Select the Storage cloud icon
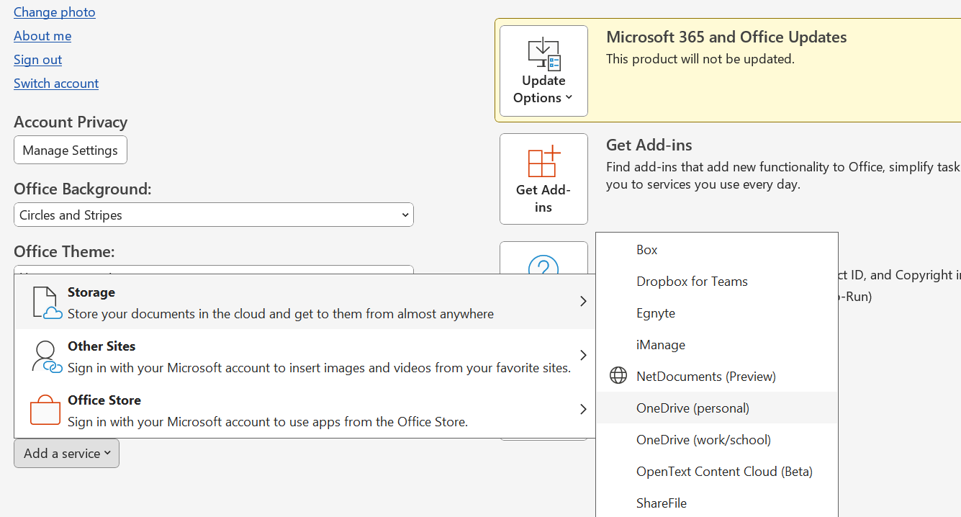This screenshot has height=517, width=961. pyautogui.click(x=45, y=302)
